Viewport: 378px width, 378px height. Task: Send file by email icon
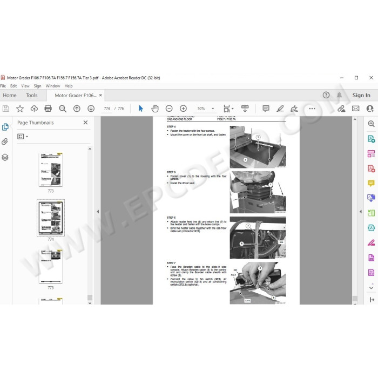coord(355,109)
